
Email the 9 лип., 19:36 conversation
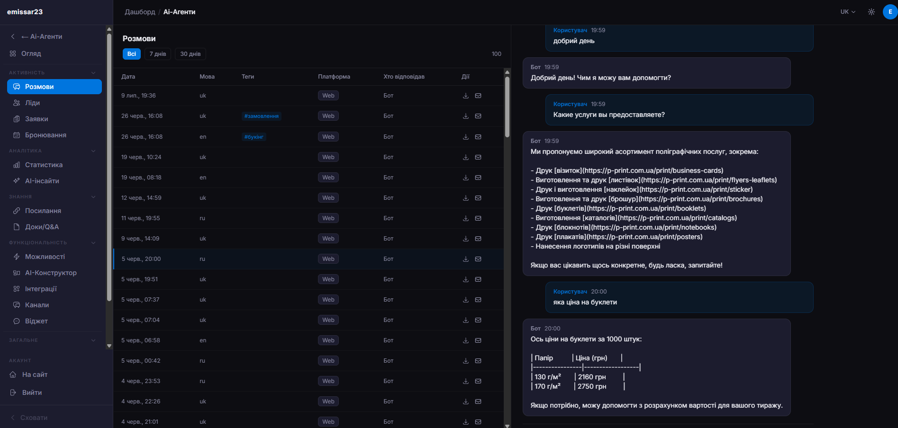[x=478, y=96]
